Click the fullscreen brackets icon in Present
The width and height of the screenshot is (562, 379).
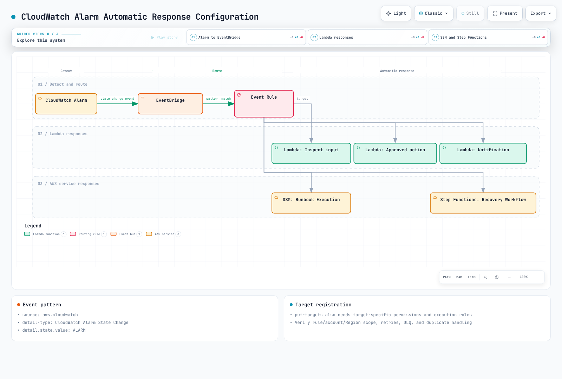coord(495,13)
